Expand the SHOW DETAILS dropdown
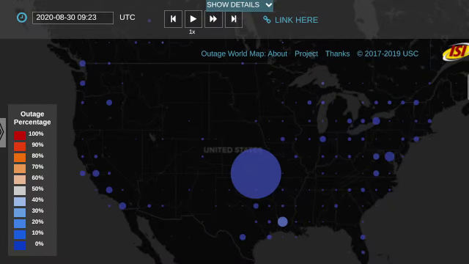This screenshot has height=264, width=469. point(240,5)
